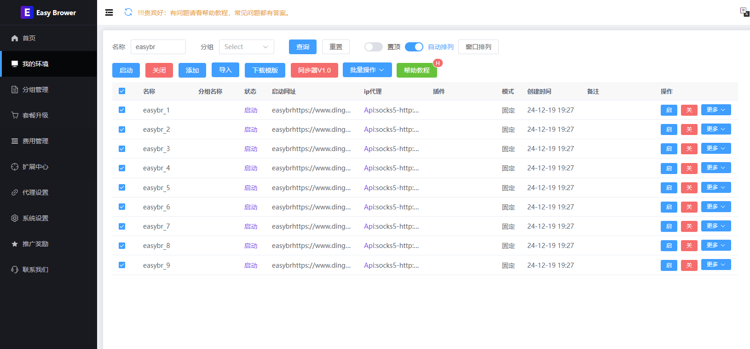This screenshot has width=750, height=349.
Task: Open 系统设置 in the sidebar
Action: 48,218
